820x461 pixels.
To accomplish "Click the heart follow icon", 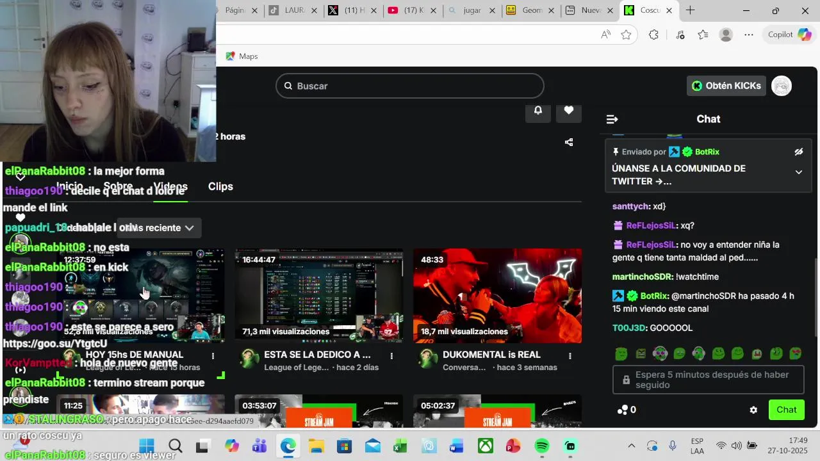I will tap(569, 110).
